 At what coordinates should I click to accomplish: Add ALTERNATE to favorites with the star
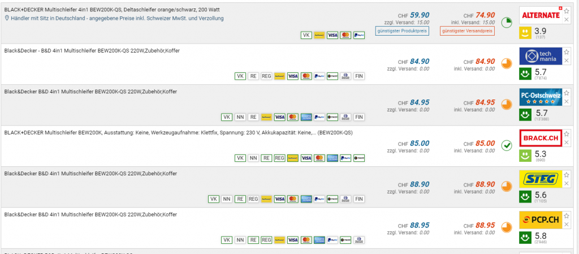[567, 10]
